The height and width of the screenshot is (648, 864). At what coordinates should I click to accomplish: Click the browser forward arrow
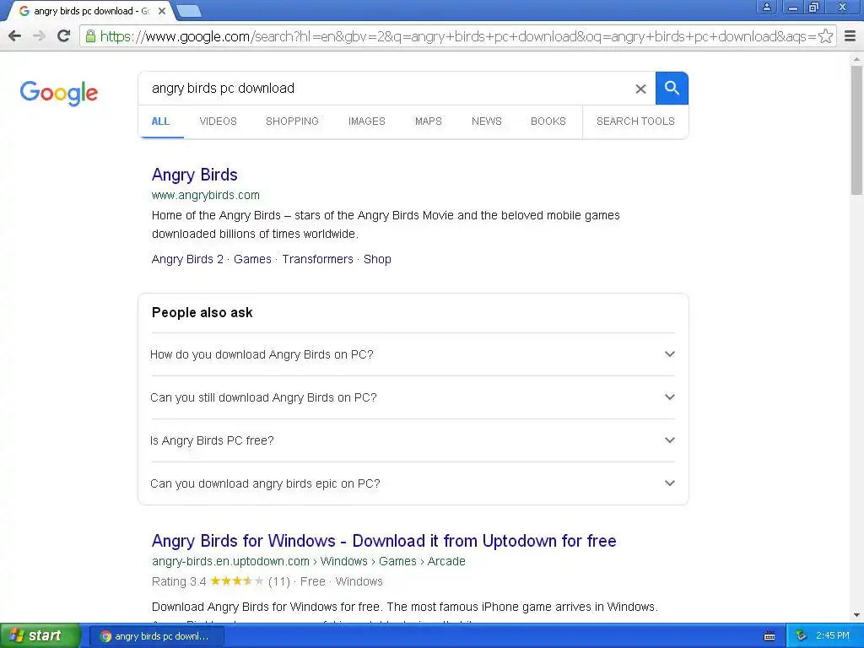coord(39,36)
